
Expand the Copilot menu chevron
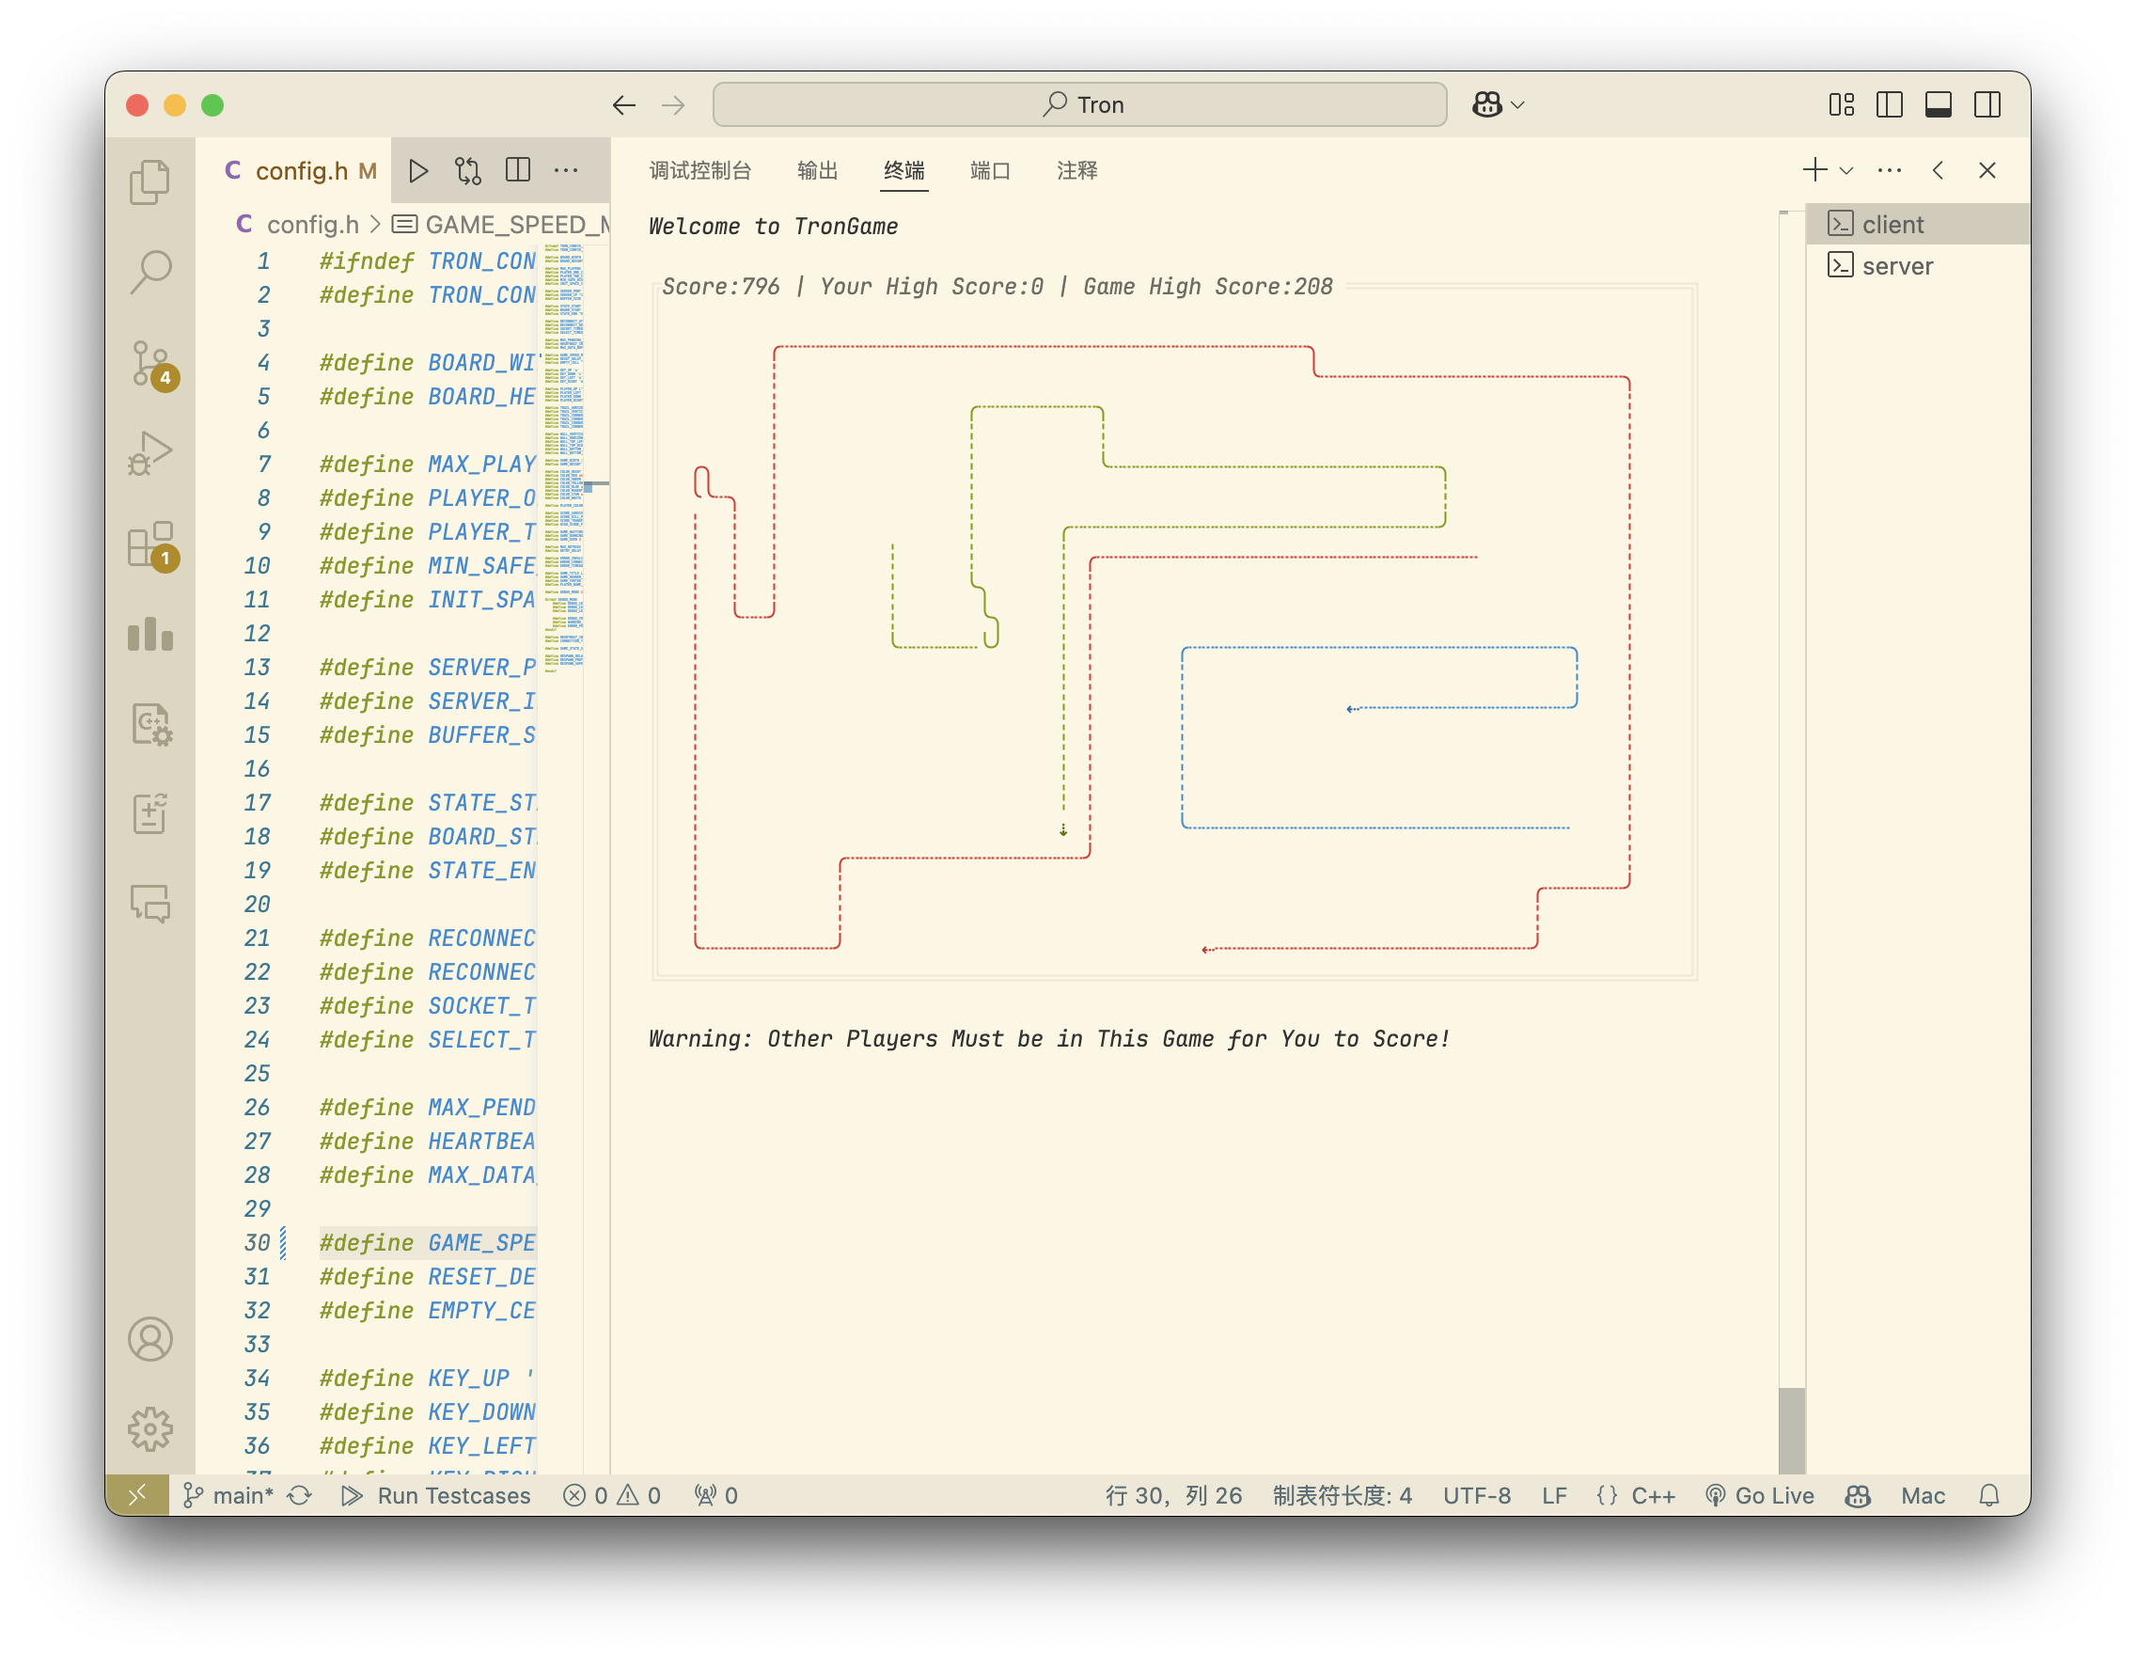[x=1518, y=104]
